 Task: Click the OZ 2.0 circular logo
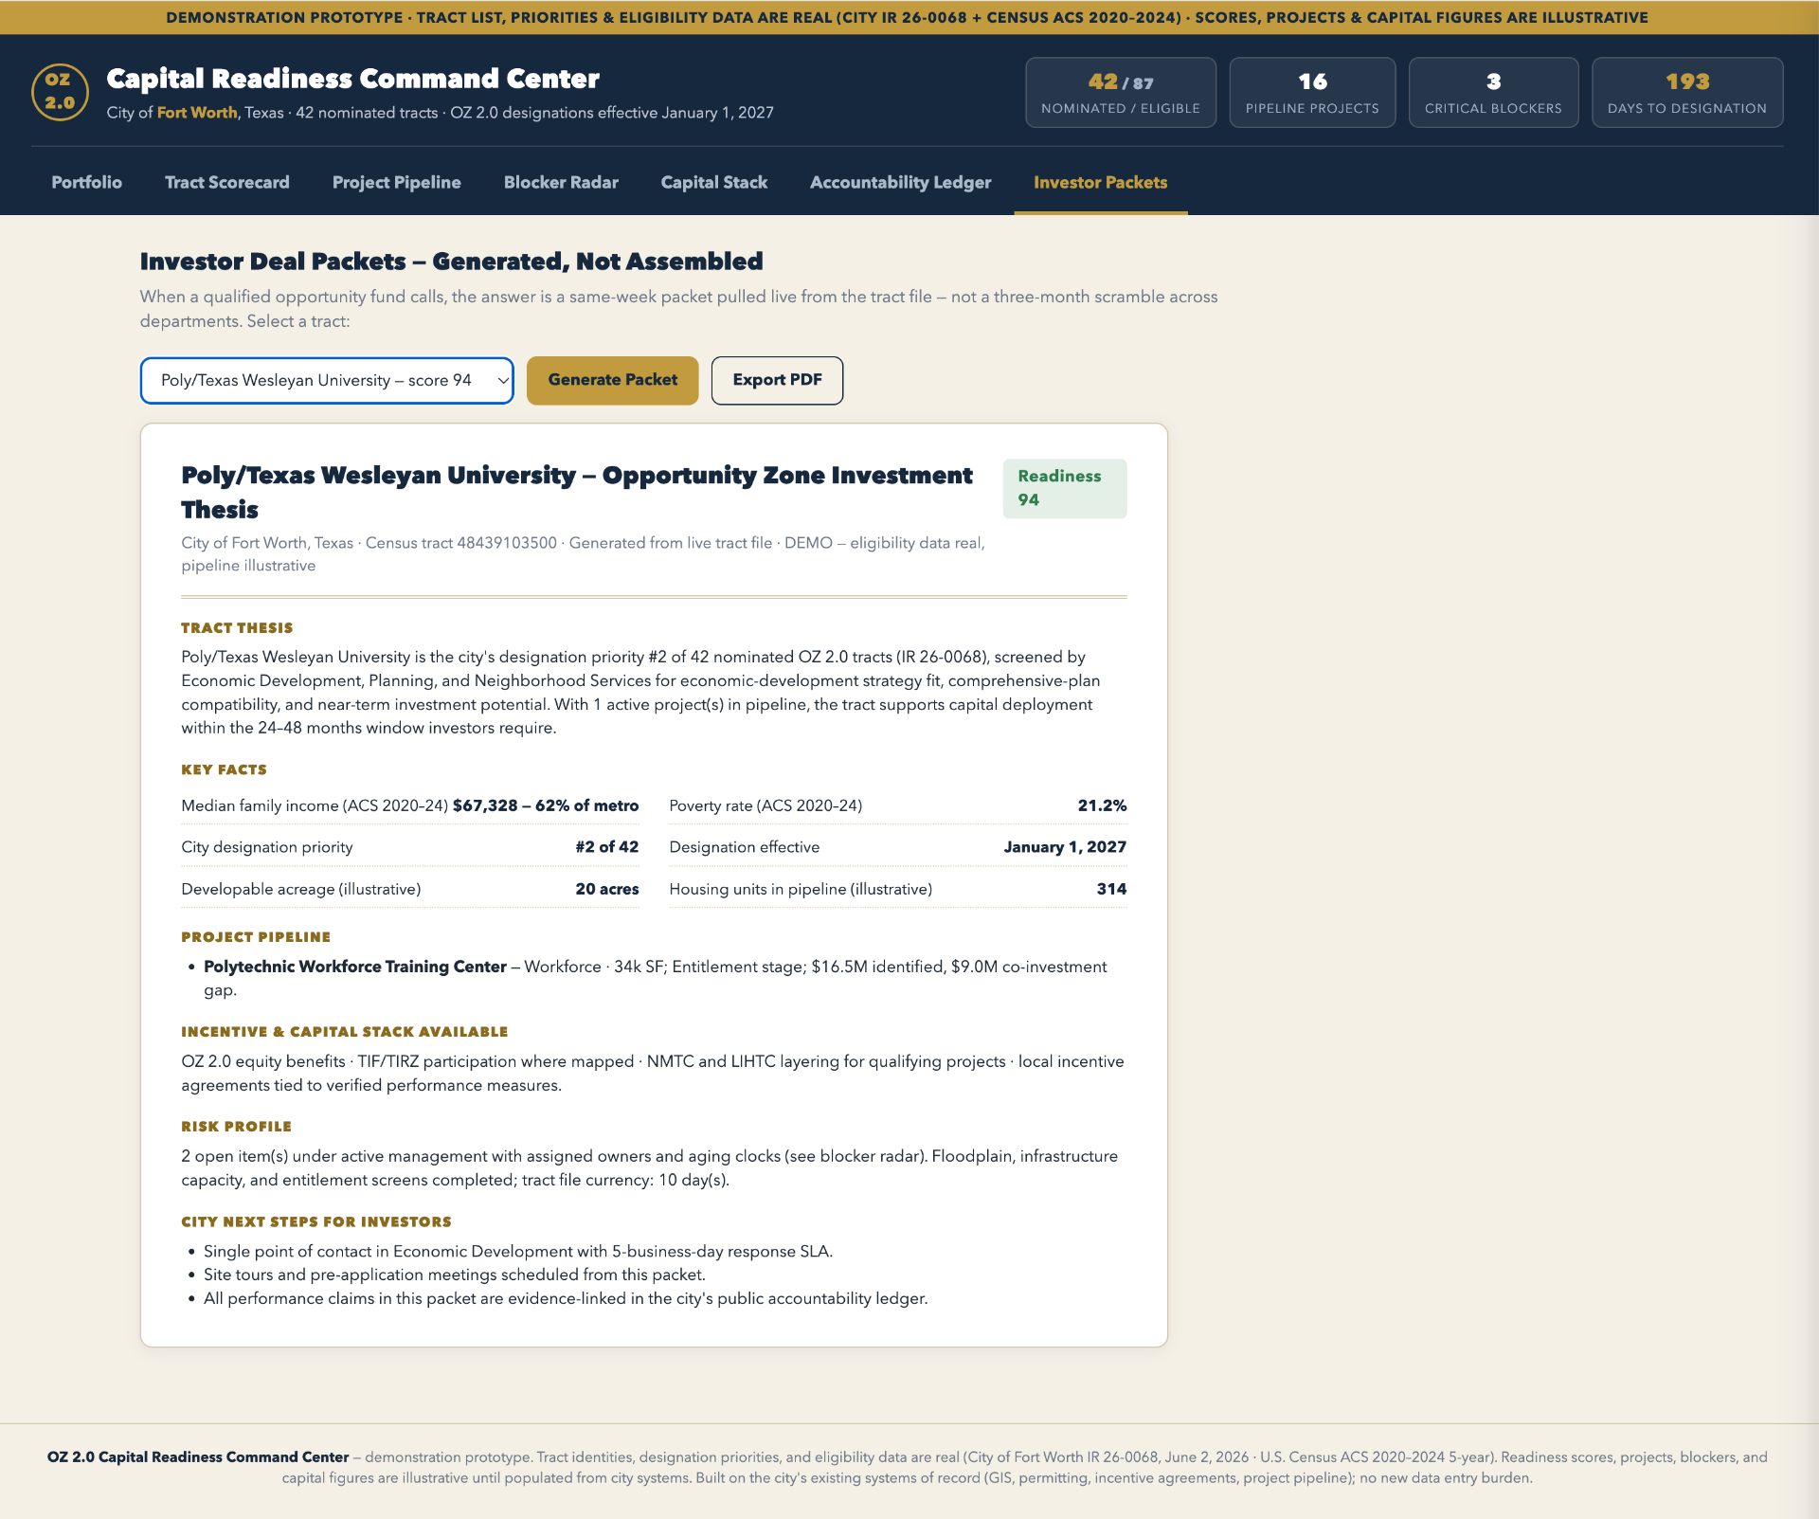tap(60, 92)
